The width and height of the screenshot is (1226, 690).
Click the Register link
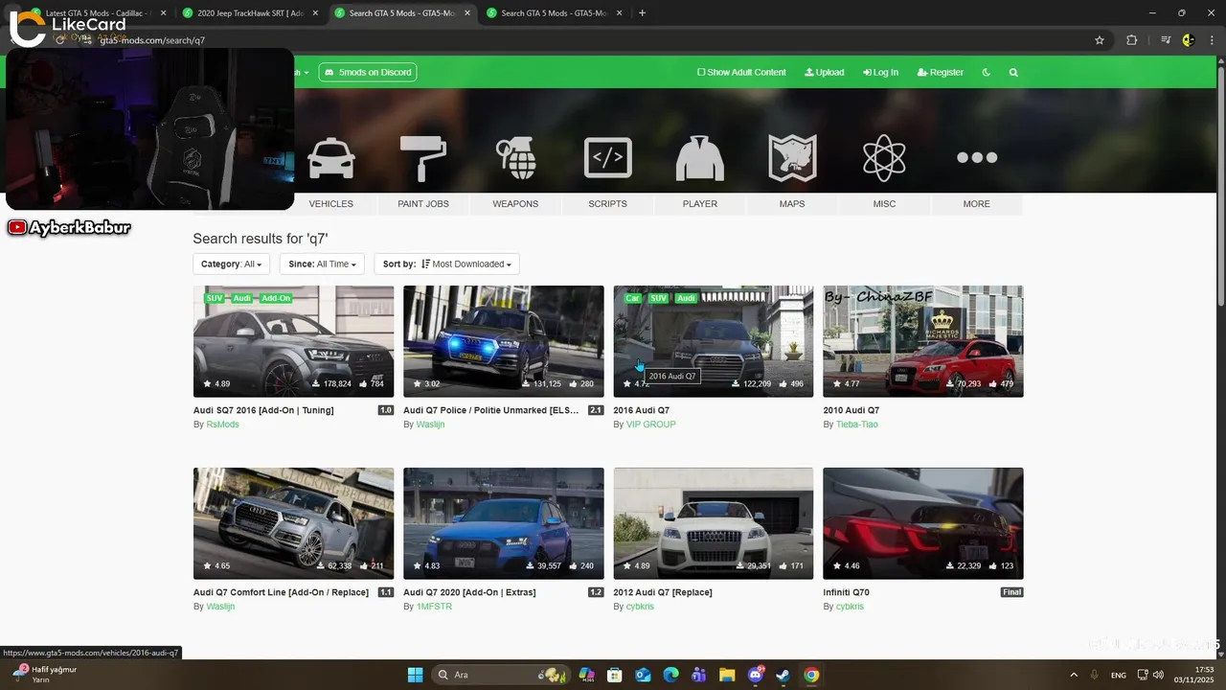coord(941,72)
